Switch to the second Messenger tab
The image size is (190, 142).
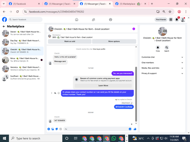(96, 4)
